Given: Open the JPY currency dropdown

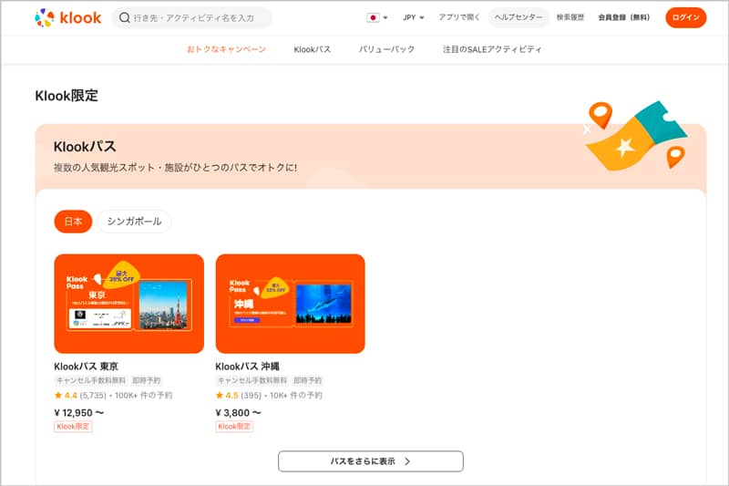Looking at the screenshot, I should (x=414, y=17).
